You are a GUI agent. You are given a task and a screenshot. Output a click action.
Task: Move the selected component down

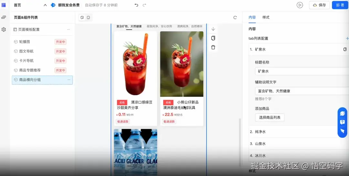pos(213,29)
